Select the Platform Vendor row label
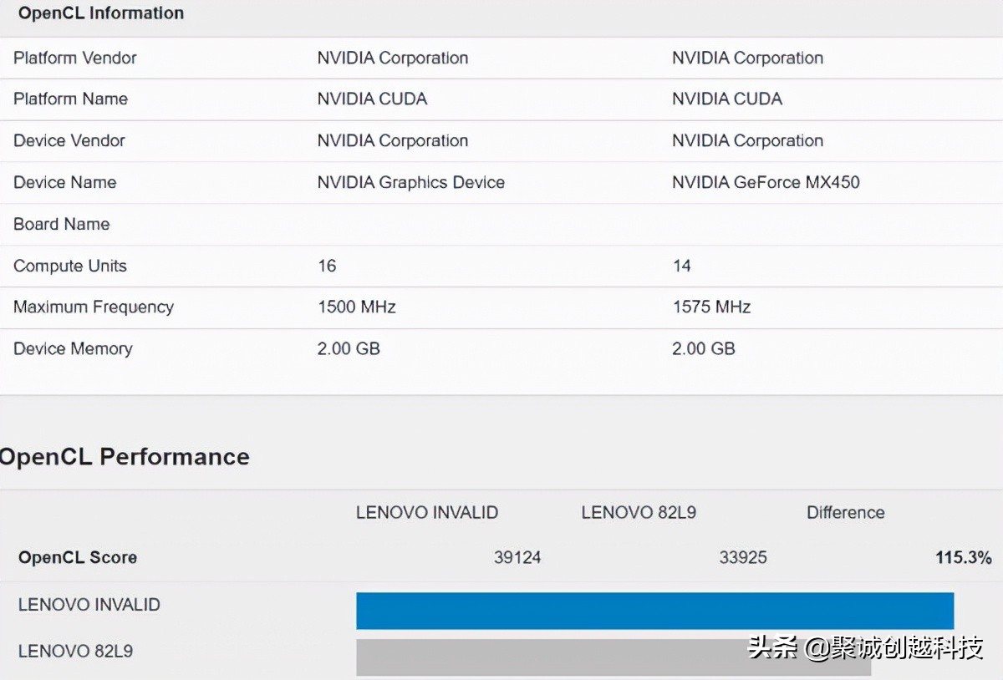The width and height of the screenshot is (1003, 680). 75,58
